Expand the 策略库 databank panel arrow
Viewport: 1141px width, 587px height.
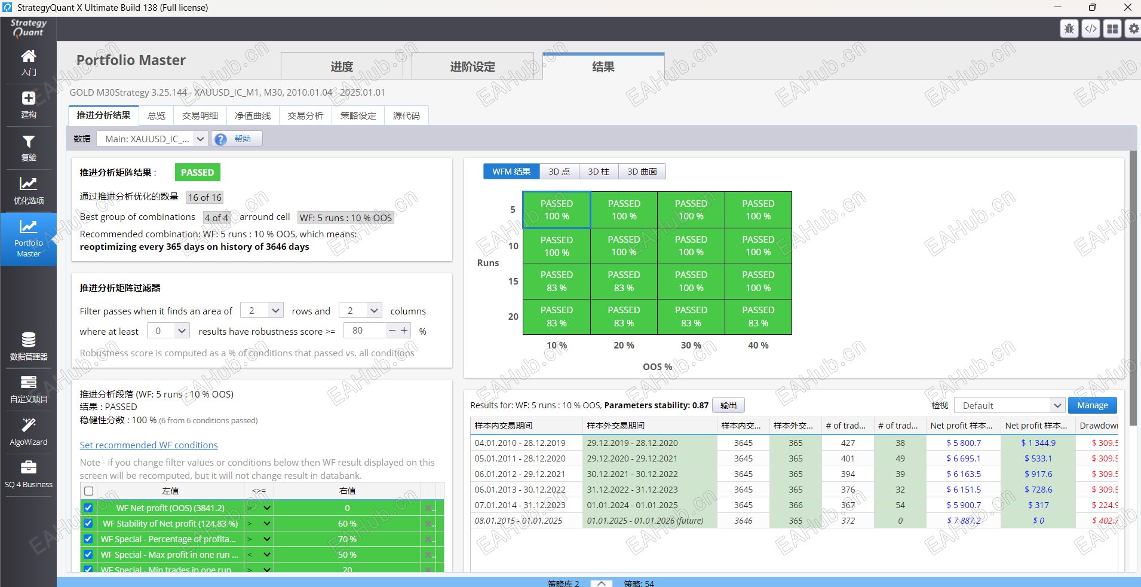click(x=602, y=583)
